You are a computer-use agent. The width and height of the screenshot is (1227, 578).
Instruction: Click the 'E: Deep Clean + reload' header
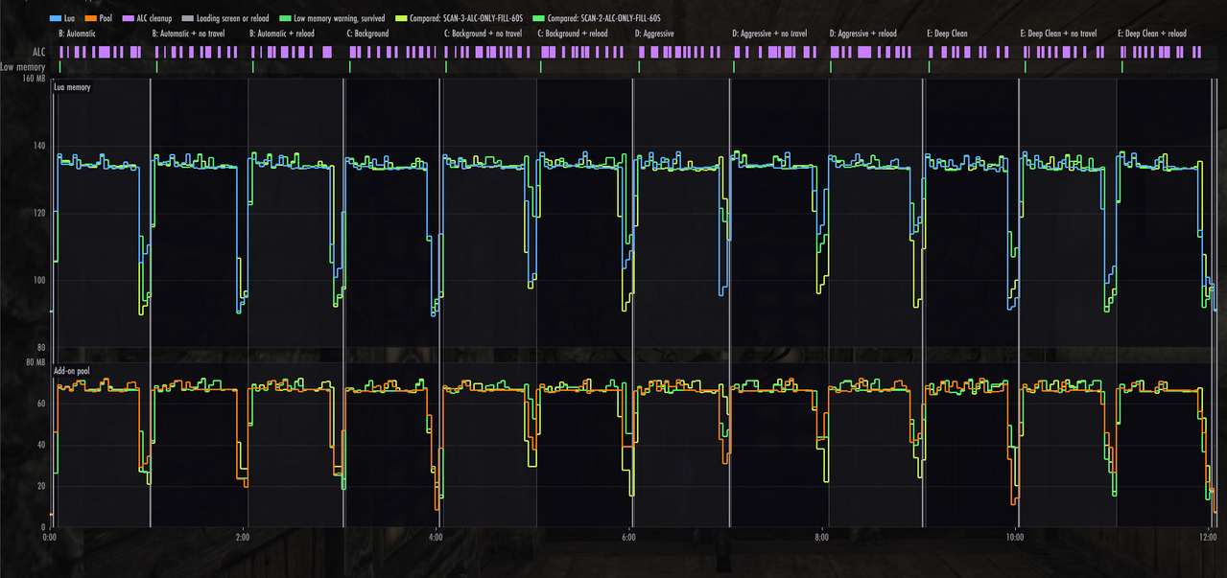[x=1152, y=34]
